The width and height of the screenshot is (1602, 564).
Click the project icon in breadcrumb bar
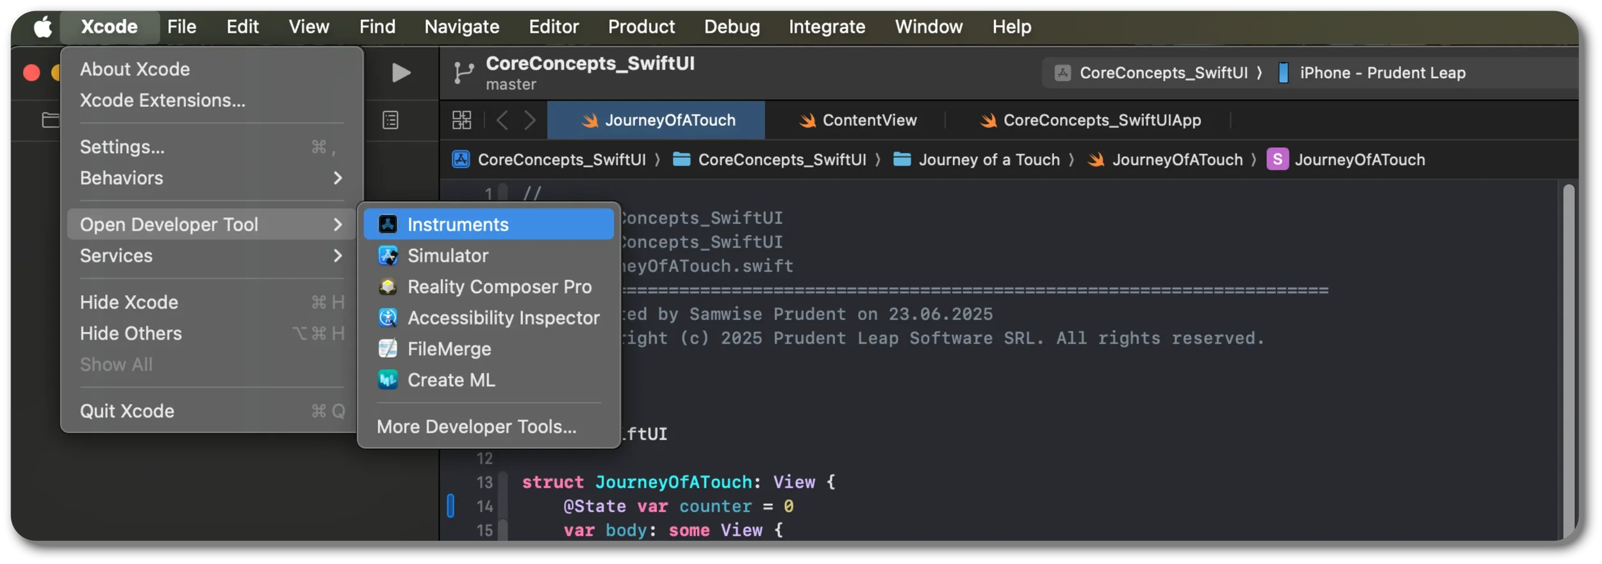click(x=461, y=159)
